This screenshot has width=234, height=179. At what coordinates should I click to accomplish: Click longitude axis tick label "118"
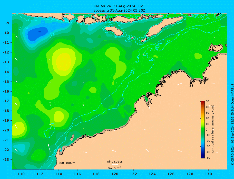coord(96,174)
